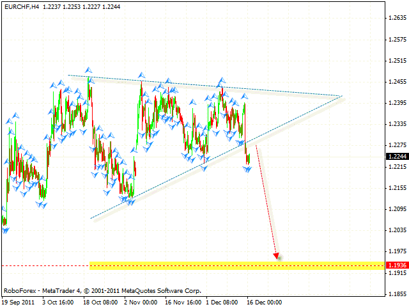Click the red 1.1936 target price label

[396, 265]
